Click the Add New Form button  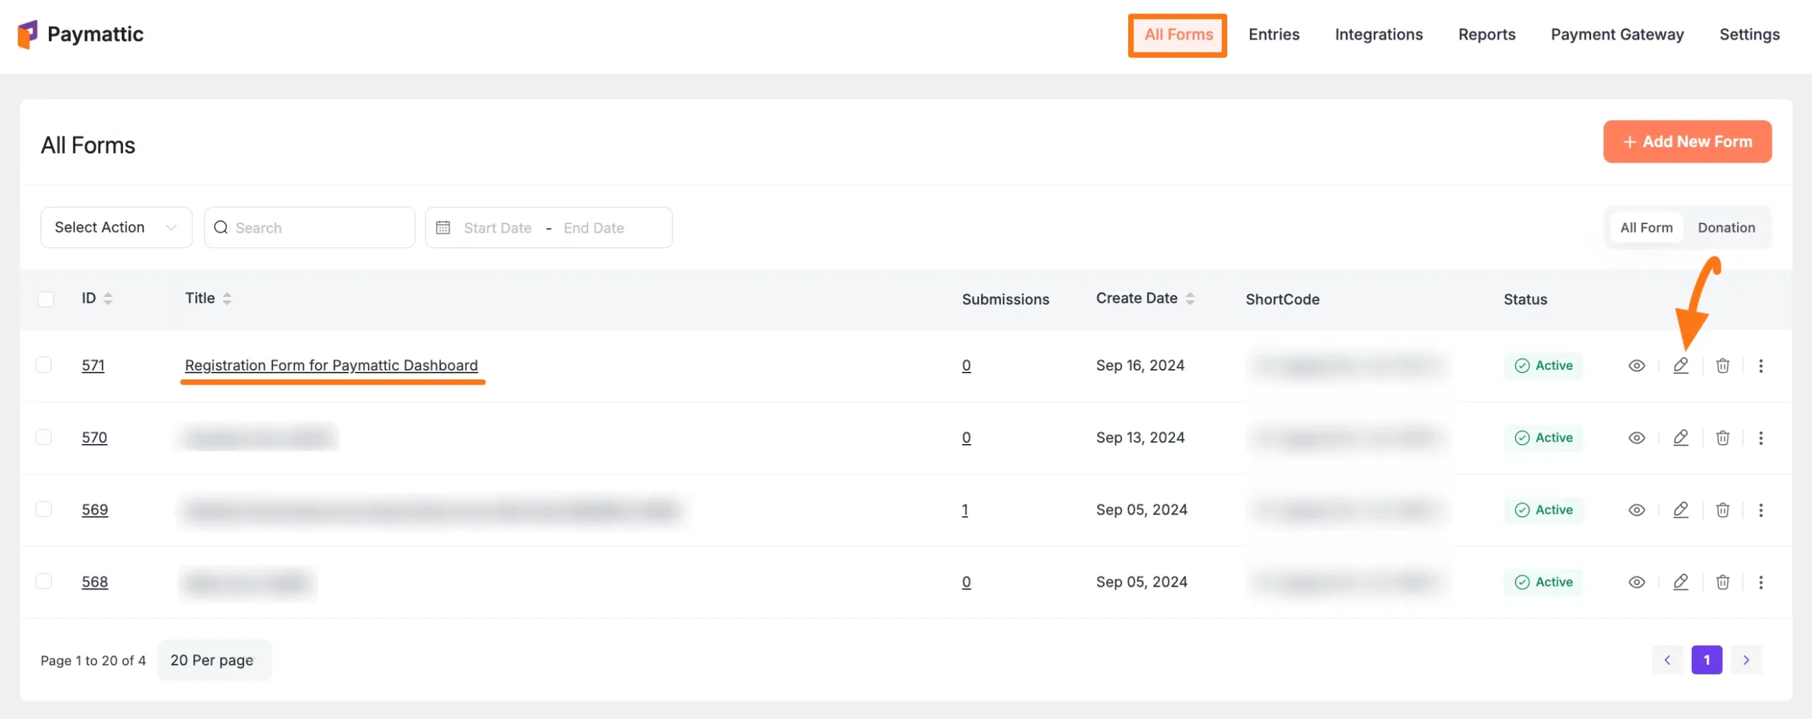[1687, 141]
